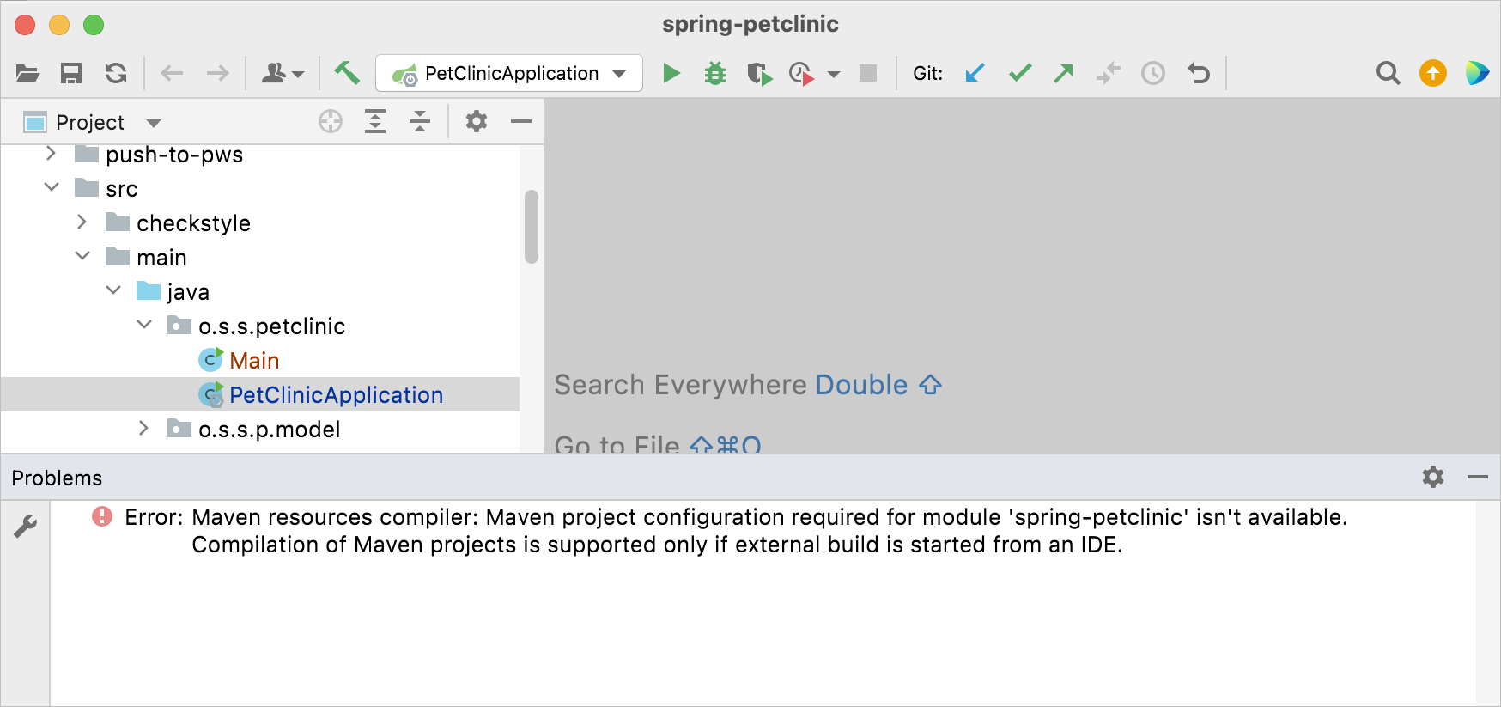This screenshot has width=1501, height=707.
Task: Update project with the blue Git arrow
Action: click(975, 74)
